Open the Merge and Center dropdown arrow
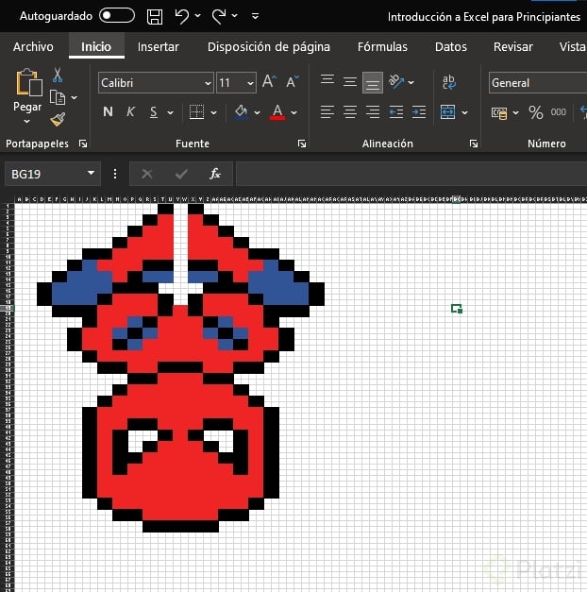 464,112
